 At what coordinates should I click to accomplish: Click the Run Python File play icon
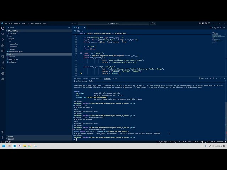pyautogui.click(x=210, y=28)
